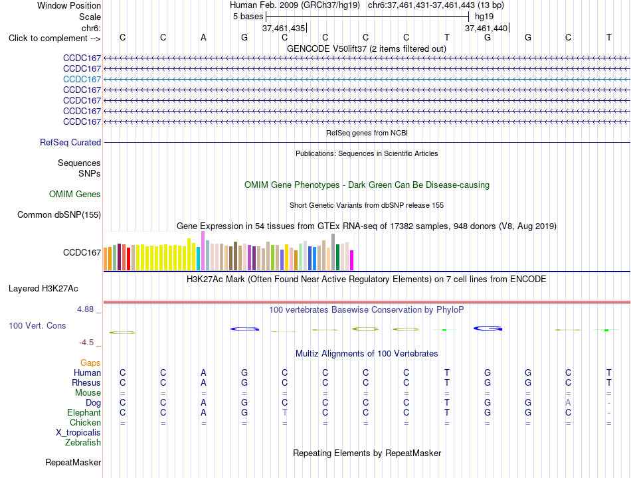Screen dimensions: 631x478
Task: Open the Common dbSNP(155) track label
Action: 59,215
